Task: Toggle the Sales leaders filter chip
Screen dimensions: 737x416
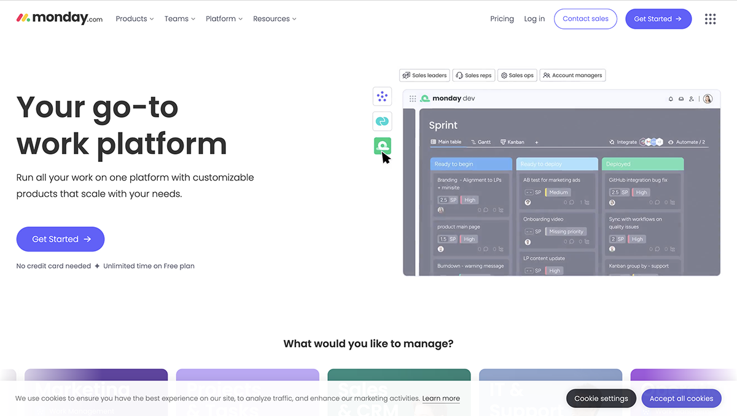Action: pyautogui.click(x=424, y=75)
